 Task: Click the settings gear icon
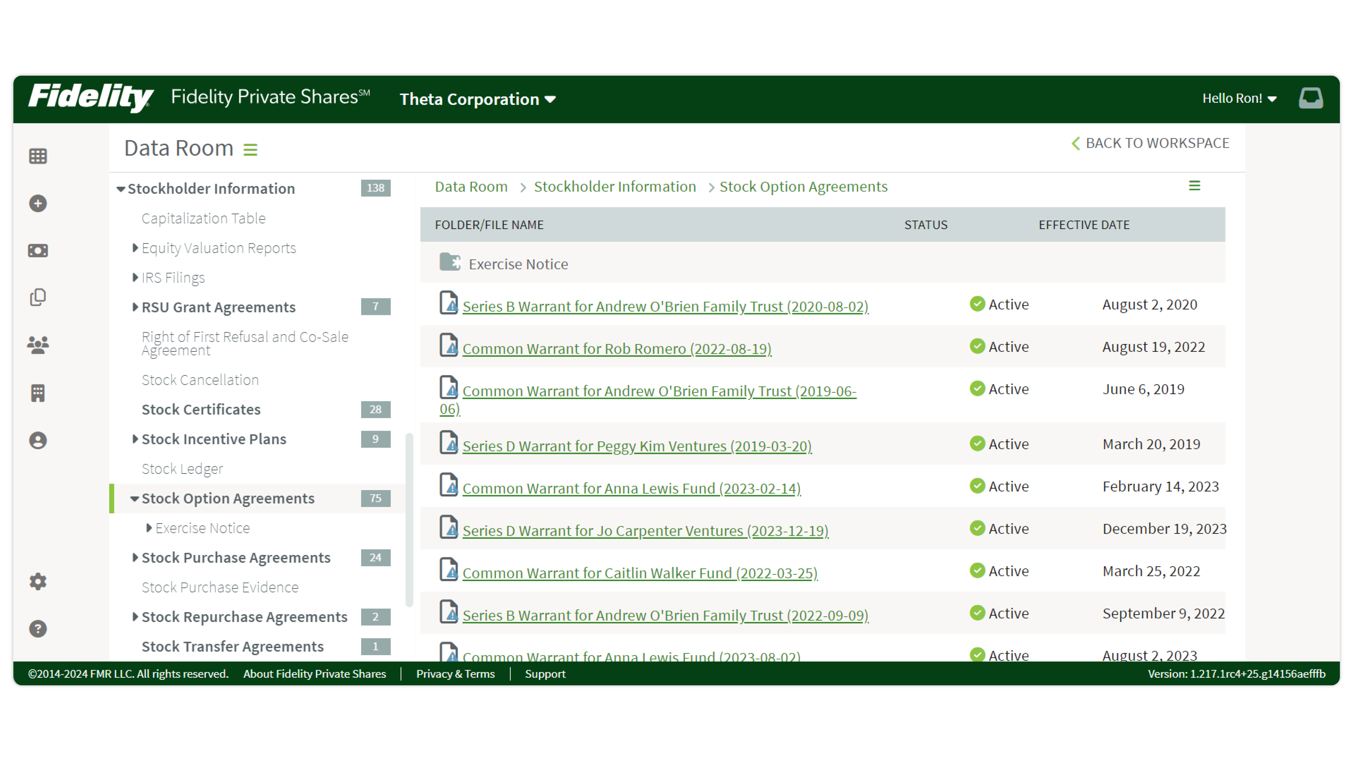pos(37,581)
